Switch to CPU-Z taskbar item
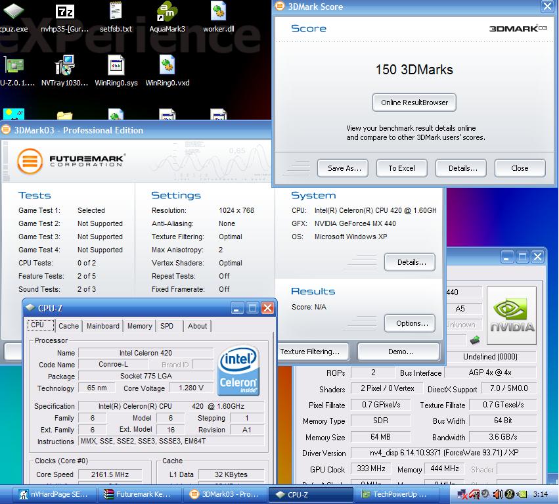Viewport: 559px width, 504px height. [x=310, y=494]
